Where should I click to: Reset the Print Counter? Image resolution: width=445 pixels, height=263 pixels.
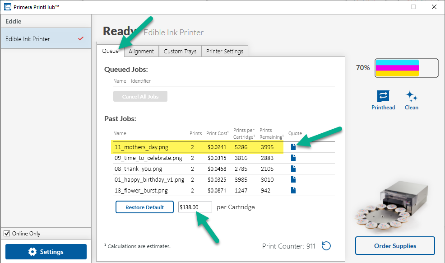click(326, 246)
